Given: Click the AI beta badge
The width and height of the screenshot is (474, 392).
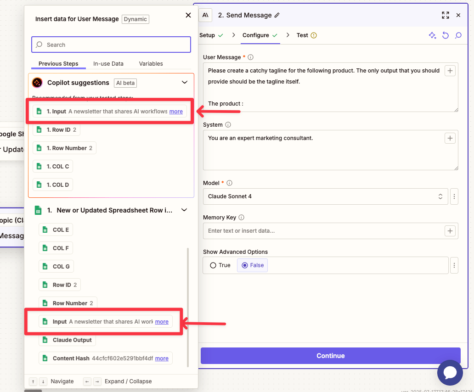Looking at the screenshot, I should 125,83.
